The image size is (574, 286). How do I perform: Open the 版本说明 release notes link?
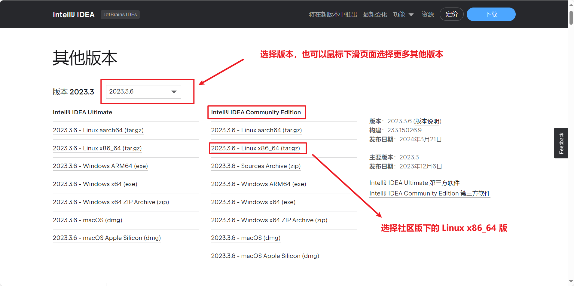pos(427,121)
